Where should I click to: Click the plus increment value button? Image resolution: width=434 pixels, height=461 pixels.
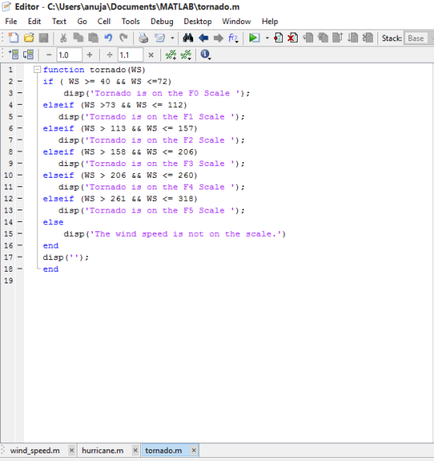90,54
